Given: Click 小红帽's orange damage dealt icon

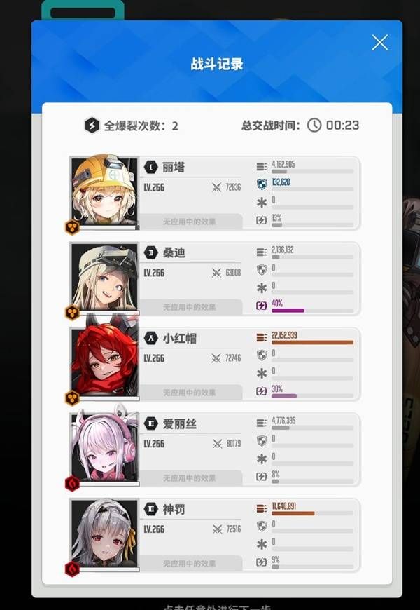Looking at the screenshot, I should tap(262, 337).
